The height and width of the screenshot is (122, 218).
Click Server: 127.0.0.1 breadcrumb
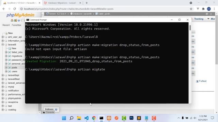(x=58, y=14)
